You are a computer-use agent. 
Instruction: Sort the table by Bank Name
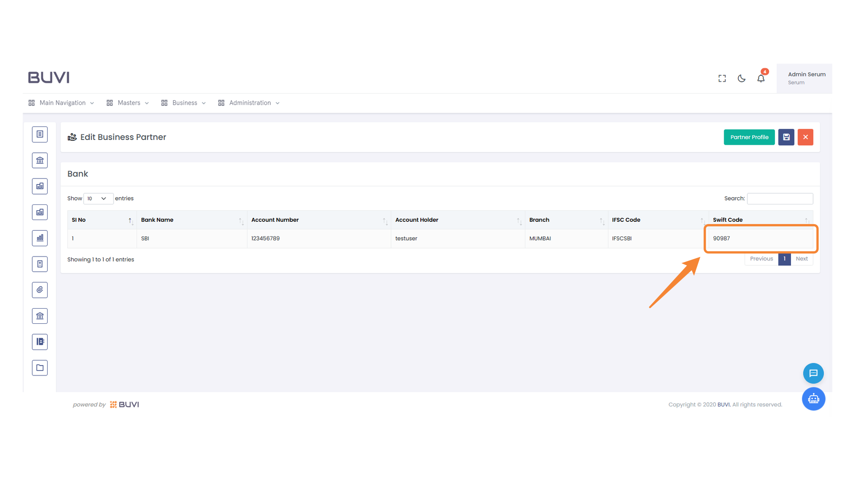tap(157, 220)
